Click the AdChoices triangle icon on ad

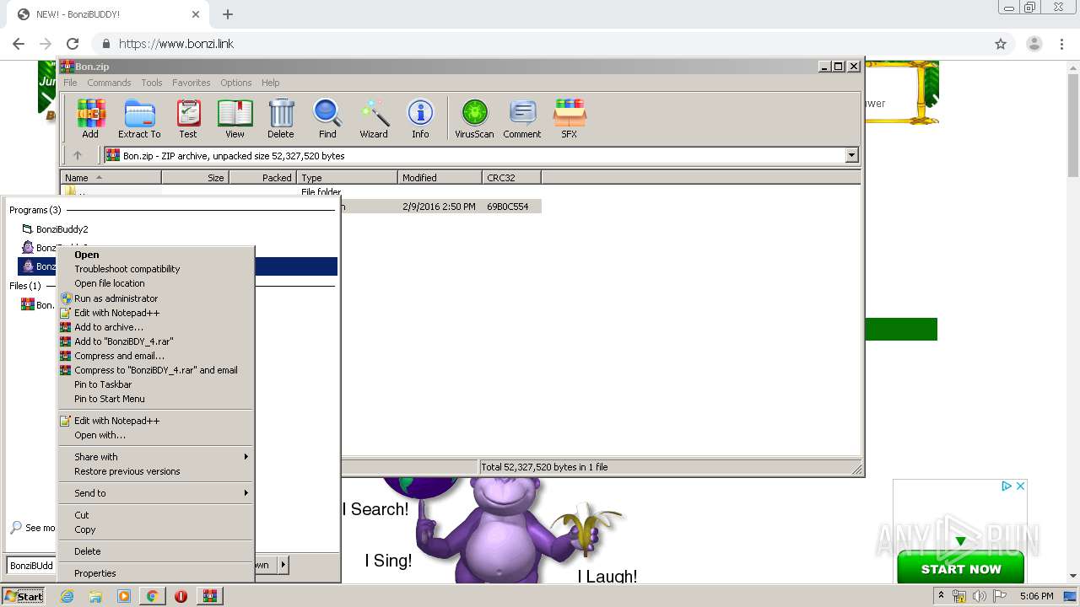[1007, 486]
